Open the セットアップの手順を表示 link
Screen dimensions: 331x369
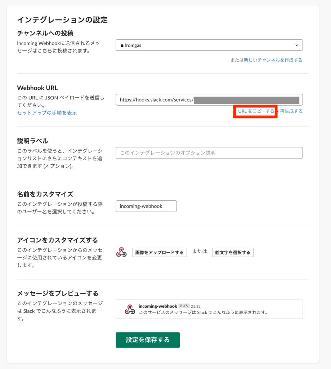[47, 113]
